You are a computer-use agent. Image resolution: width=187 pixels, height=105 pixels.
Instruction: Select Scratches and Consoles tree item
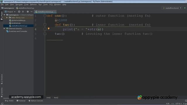click(18, 31)
